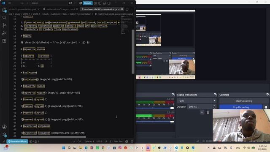Open Windows taskbar search
The image size is (270, 152).
pos(69,148)
